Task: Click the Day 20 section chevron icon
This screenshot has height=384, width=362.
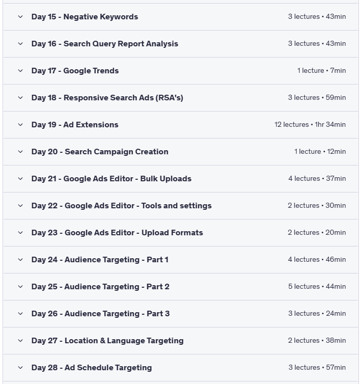Action: tap(20, 152)
